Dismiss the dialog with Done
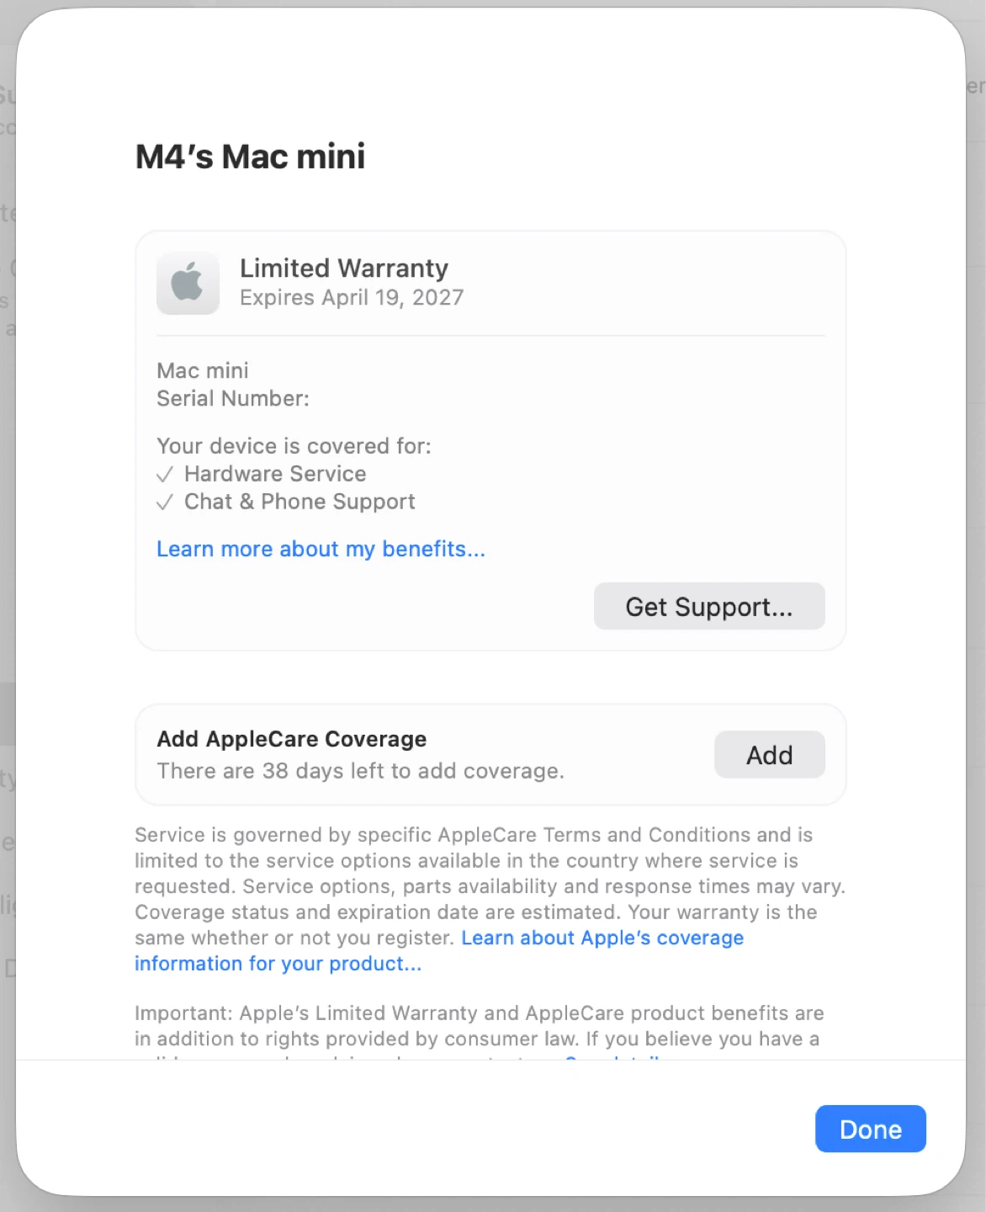 pos(871,1129)
